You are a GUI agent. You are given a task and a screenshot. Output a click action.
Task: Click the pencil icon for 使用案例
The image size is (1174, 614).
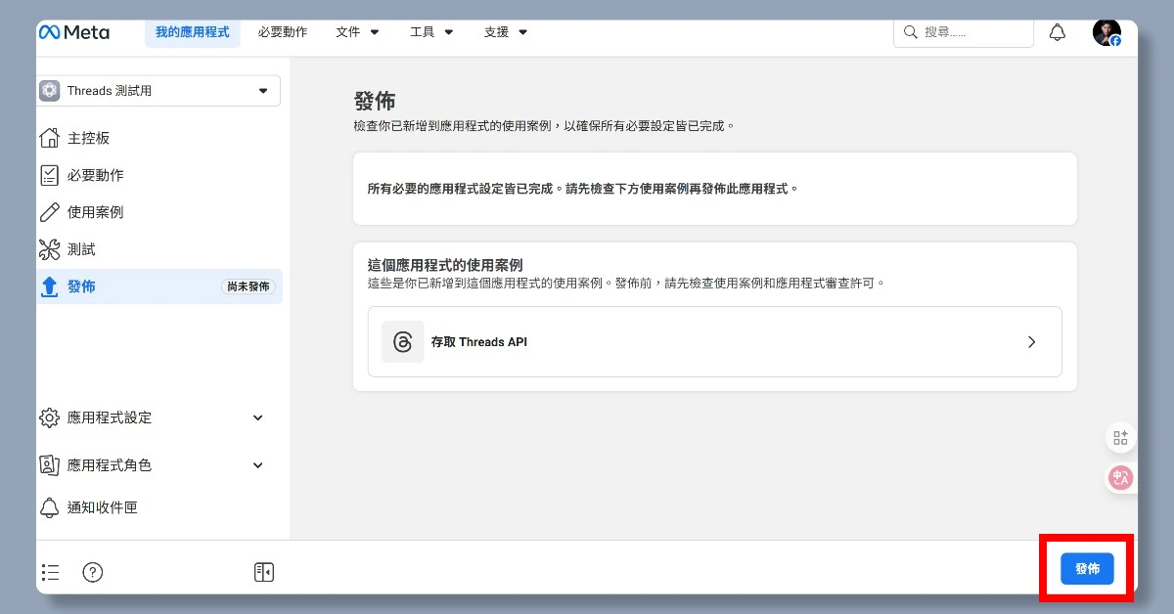pyautogui.click(x=49, y=212)
